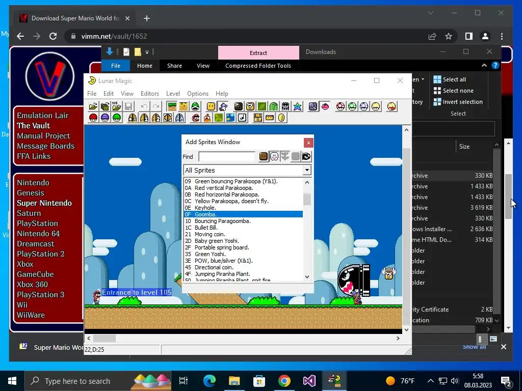Open Nintendo 64 link in browser sidebar
Image resolution: width=522 pixels, height=391 pixels.
pos(38,234)
